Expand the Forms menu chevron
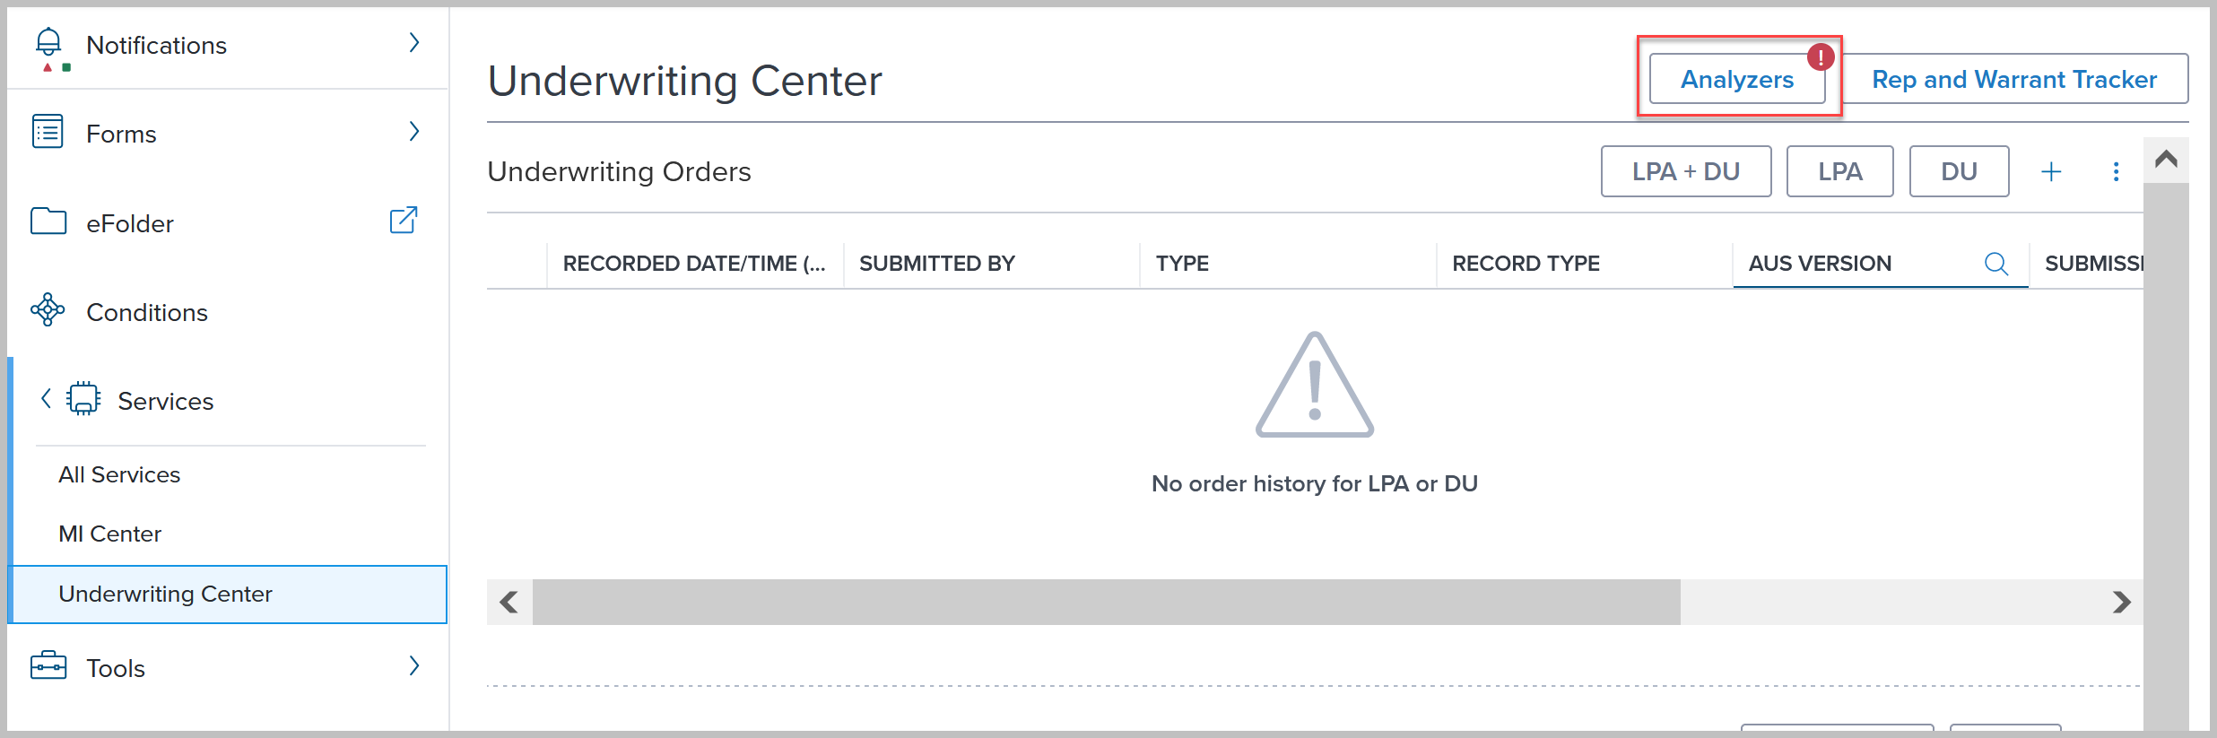 click(413, 132)
